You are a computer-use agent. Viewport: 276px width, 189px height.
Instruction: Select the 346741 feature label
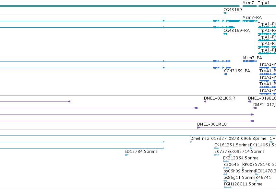point(263,177)
